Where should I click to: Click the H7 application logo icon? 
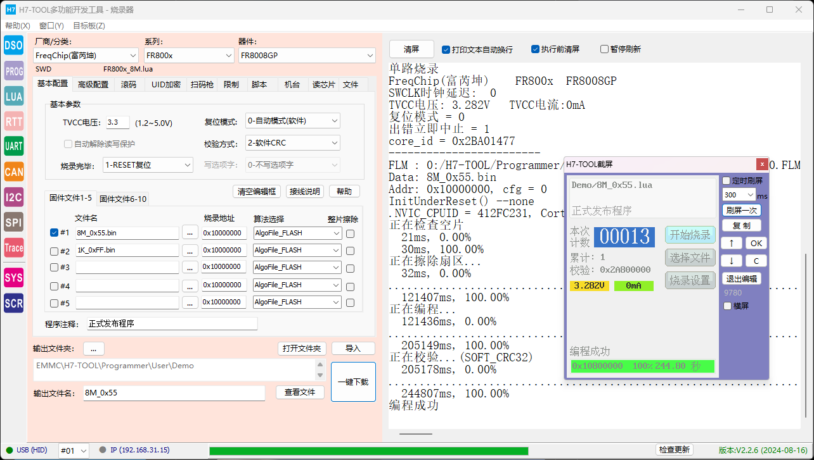click(10, 9)
